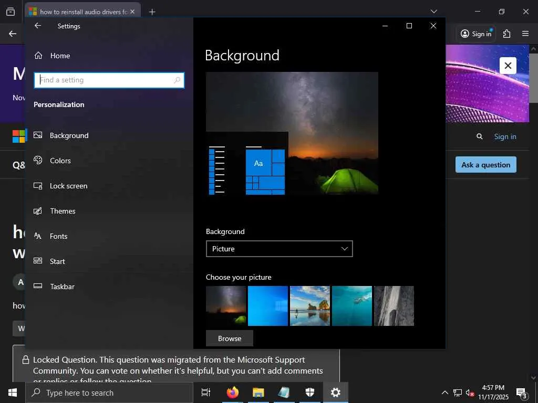The image size is (538, 403).
Task: Click the network icon in system tray
Action: [x=458, y=393]
